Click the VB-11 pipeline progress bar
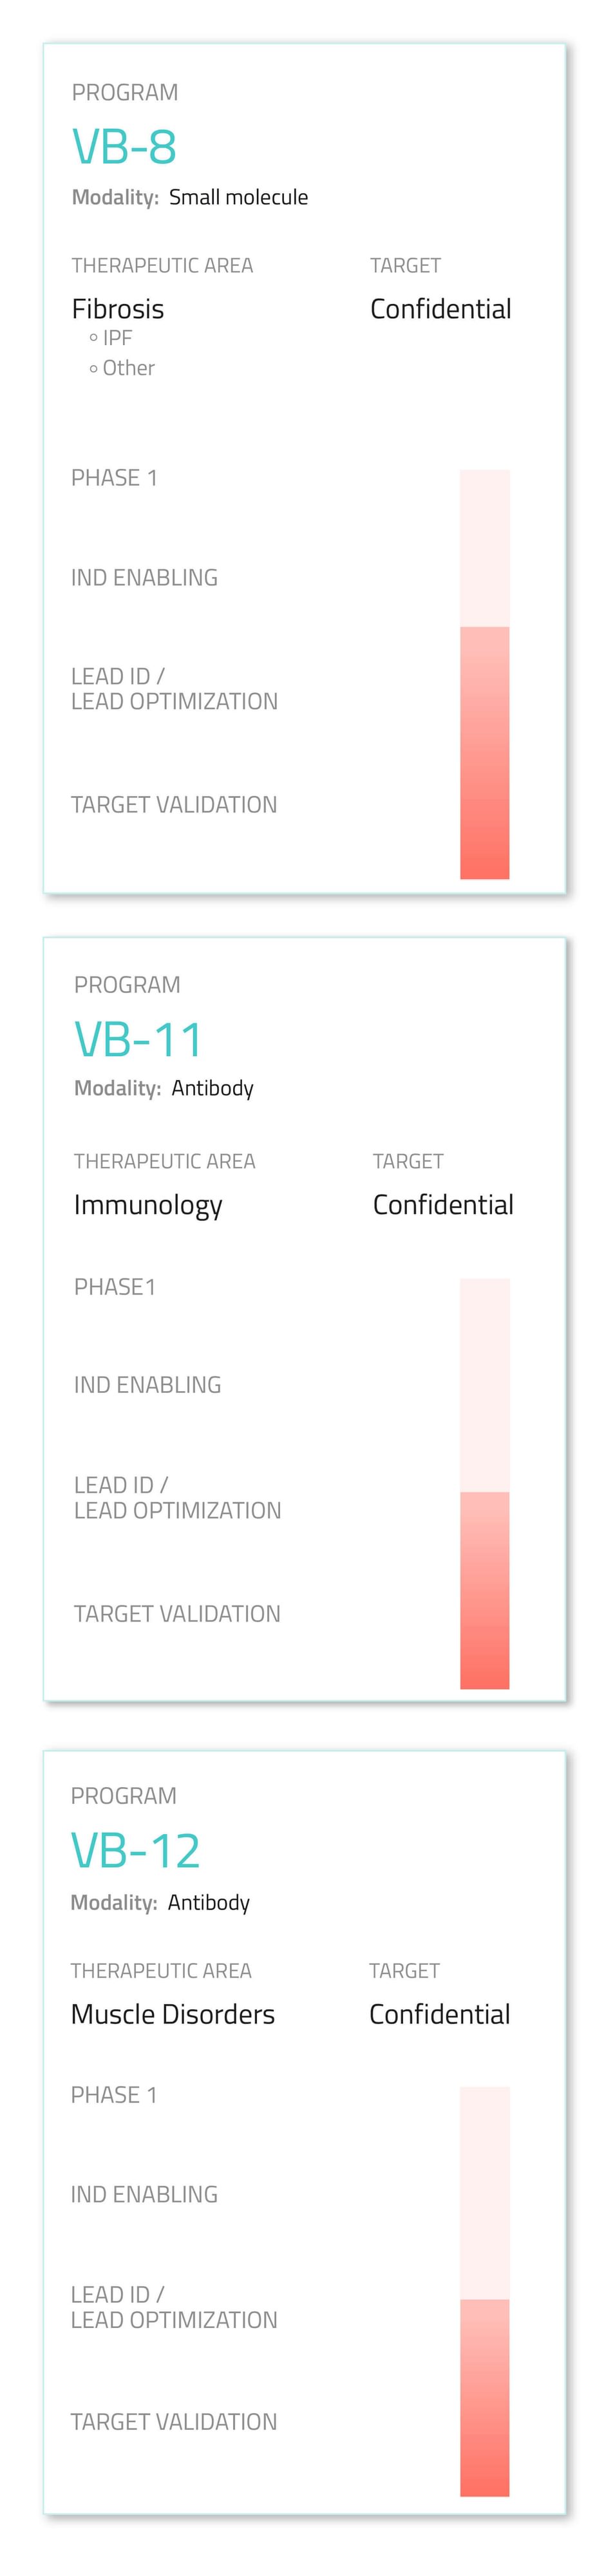 pos(485,1483)
